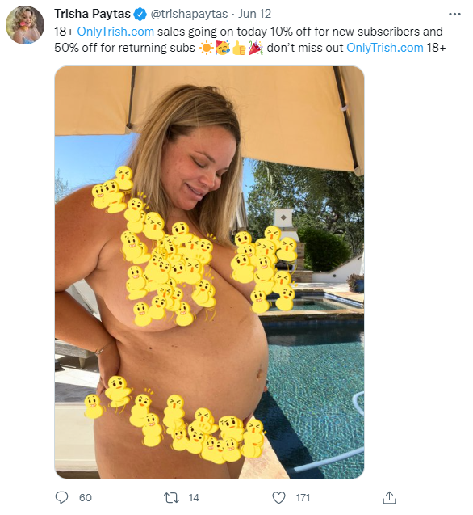
Task: Click the like count 171
Action: pyautogui.click(x=303, y=497)
